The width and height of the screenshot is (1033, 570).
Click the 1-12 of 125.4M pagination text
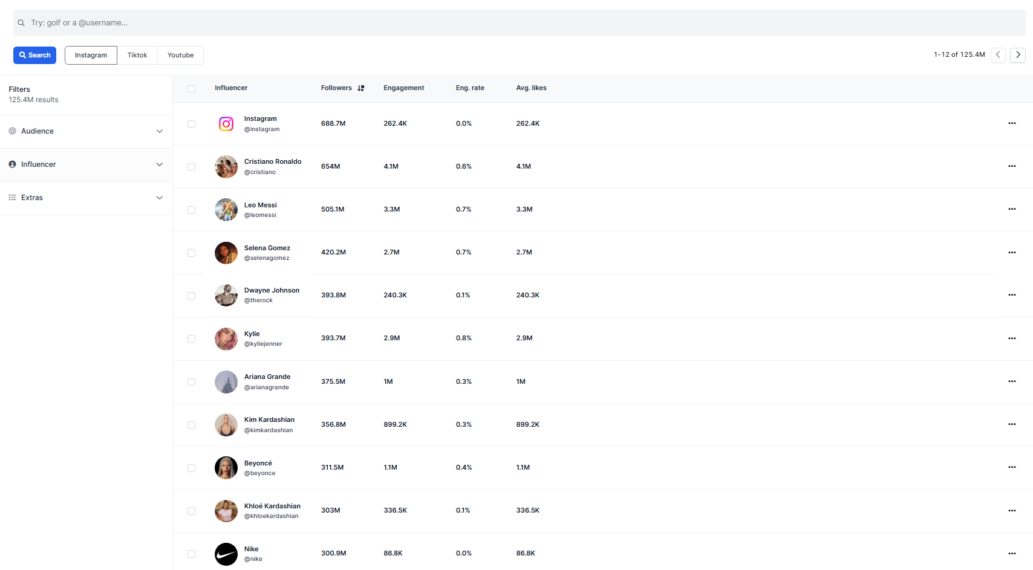959,55
